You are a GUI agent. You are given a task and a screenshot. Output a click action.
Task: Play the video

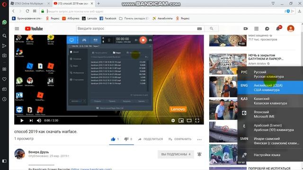[x=22, y=120]
